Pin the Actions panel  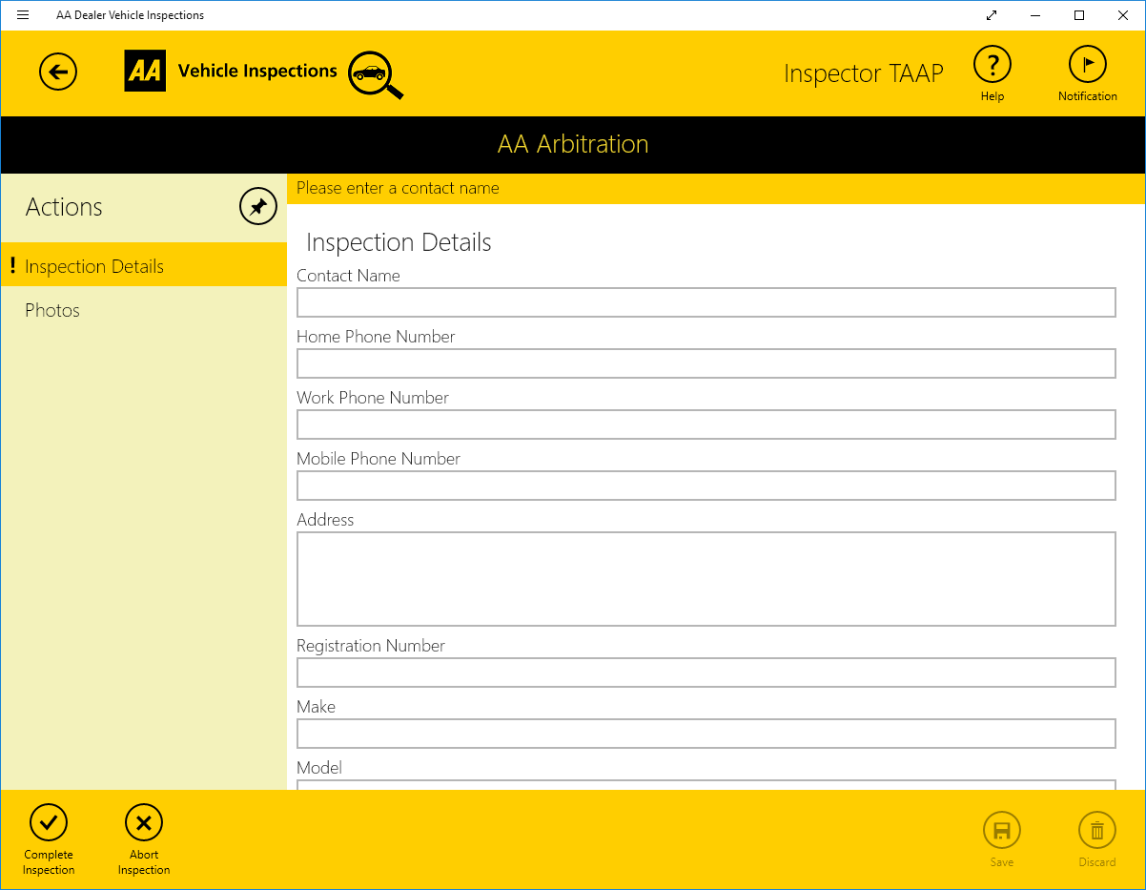258,206
